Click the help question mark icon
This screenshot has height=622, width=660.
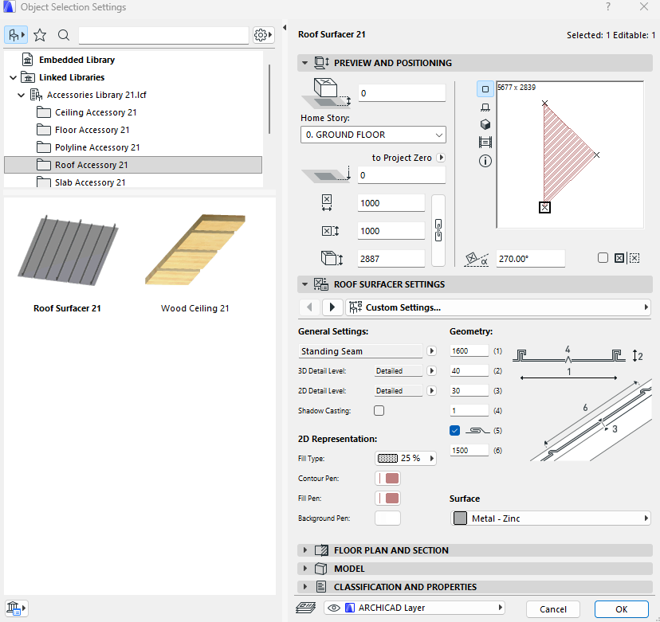(608, 6)
